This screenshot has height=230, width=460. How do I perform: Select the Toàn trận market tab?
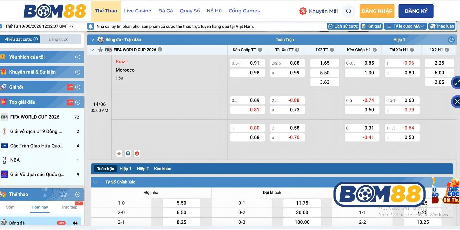tap(106, 169)
